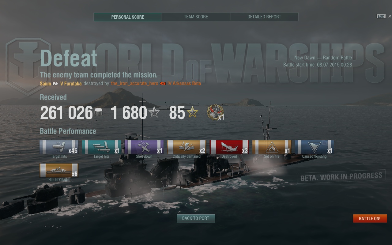
Task: Click the grey experience star icon
Action: click(154, 113)
